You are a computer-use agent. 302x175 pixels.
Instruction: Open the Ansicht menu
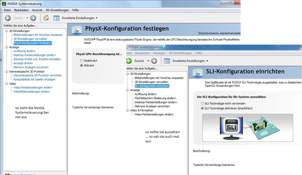point(37,10)
